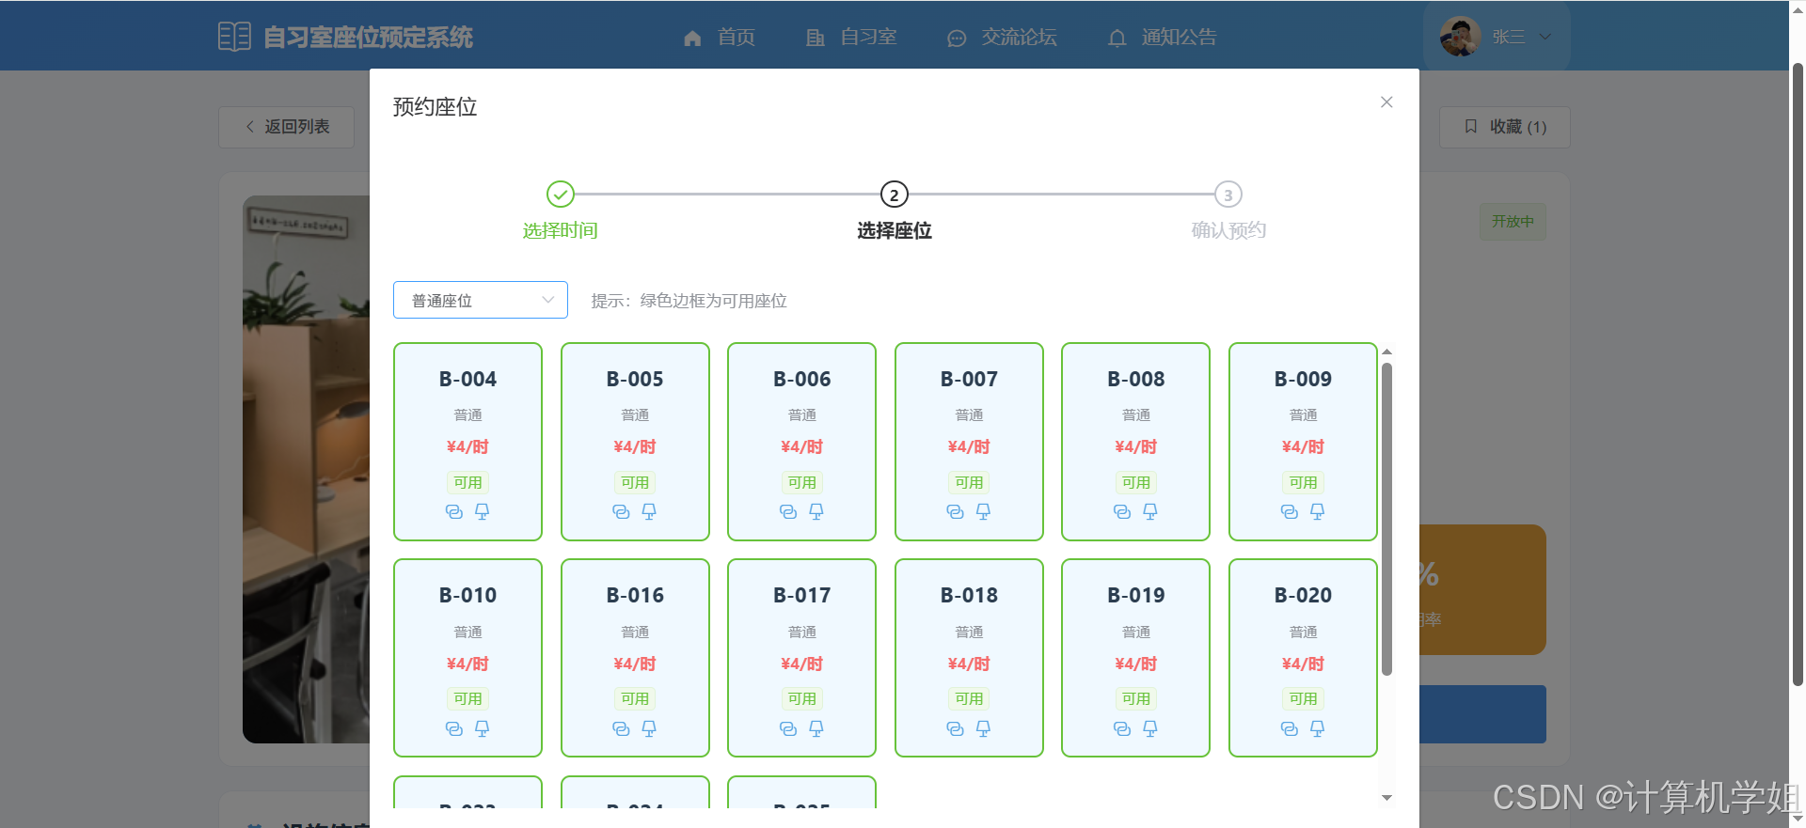Click the link icon on seat B-004

454,512
